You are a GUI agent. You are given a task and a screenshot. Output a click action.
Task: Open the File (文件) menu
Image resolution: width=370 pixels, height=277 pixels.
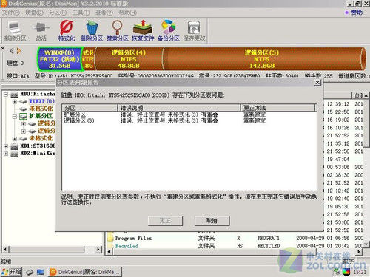pos(11,13)
